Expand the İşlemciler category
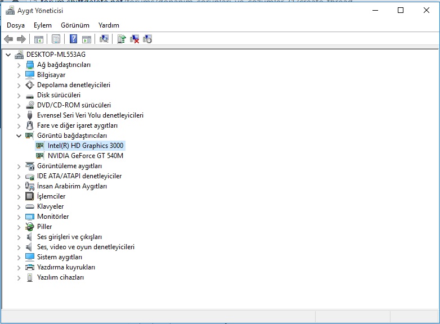Viewport: 440px width, 324px height. 19,196
